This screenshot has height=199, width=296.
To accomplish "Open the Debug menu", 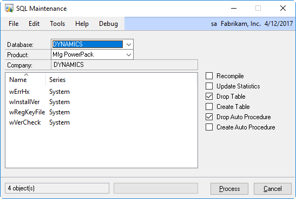I will [108, 24].
